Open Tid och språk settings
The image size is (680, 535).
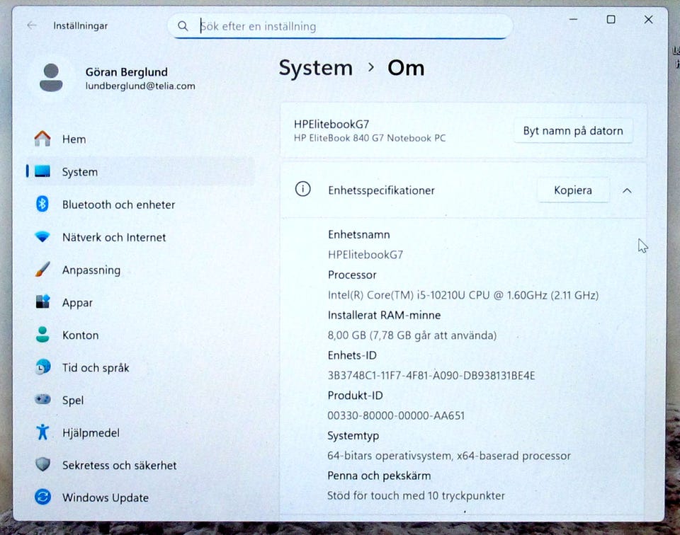[x=140, y=367]
